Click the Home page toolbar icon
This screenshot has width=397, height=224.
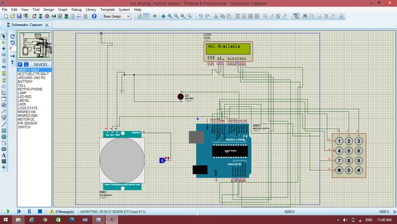point(34,16)
